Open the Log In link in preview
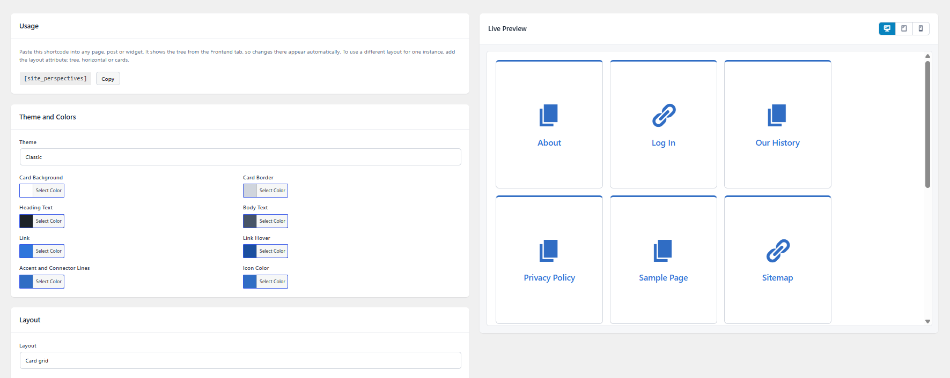Image resolution: width=950 pixels, height=378 pixels. tap(664, 143)
